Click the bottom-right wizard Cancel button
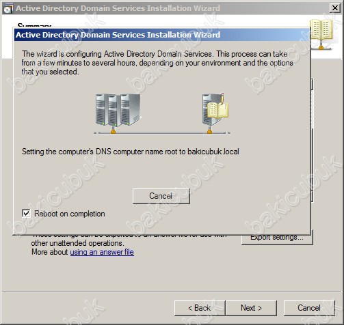This screenshot has height=325, width=344. pyautogui.click(x=309, y=308)
